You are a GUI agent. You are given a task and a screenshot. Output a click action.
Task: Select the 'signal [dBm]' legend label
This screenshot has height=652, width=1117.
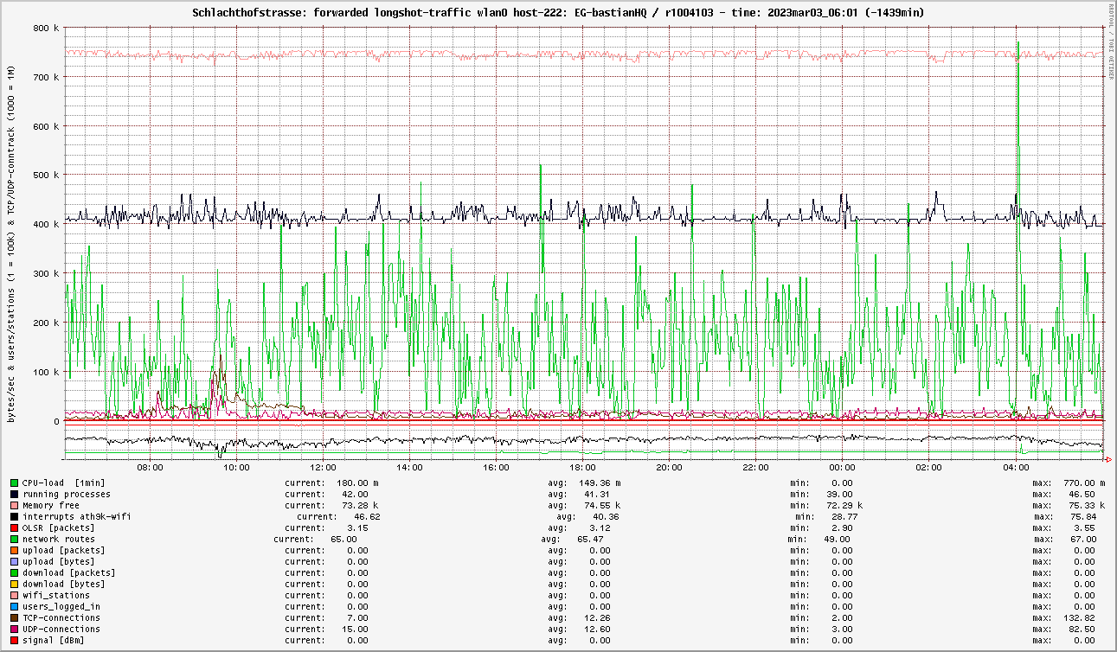coord(54,640)
